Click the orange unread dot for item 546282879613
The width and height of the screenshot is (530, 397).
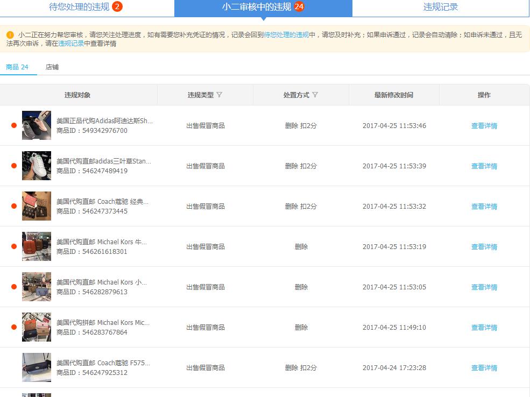pos(14,287)
